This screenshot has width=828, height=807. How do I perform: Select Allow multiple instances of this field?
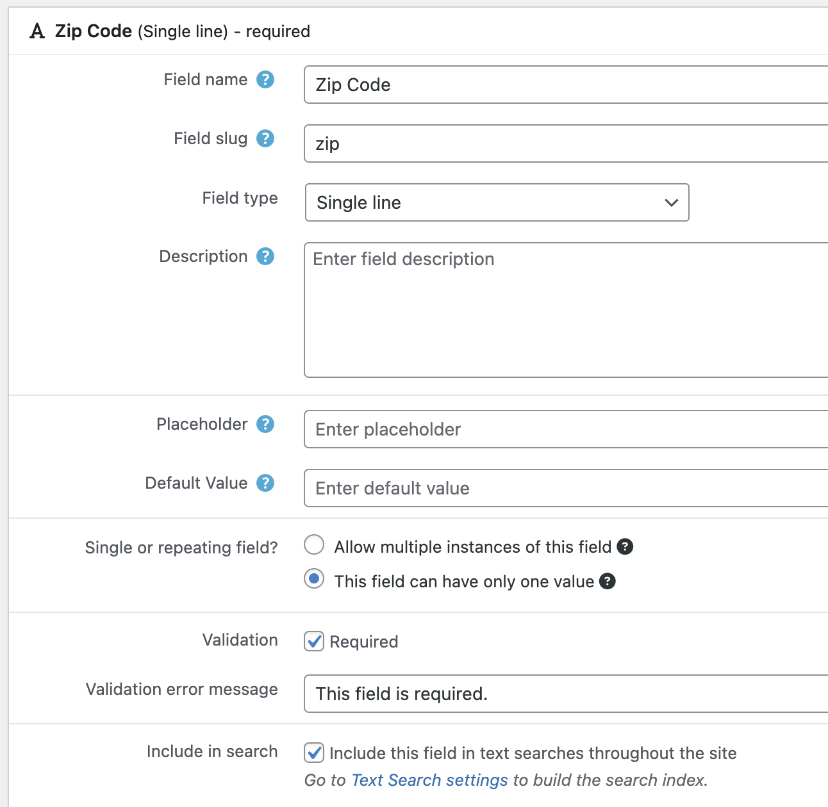314,545
